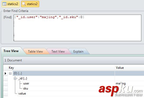This screenshot has width=144, height=98.
Task: Click the 1 Document count label
Action: (13, 60)
